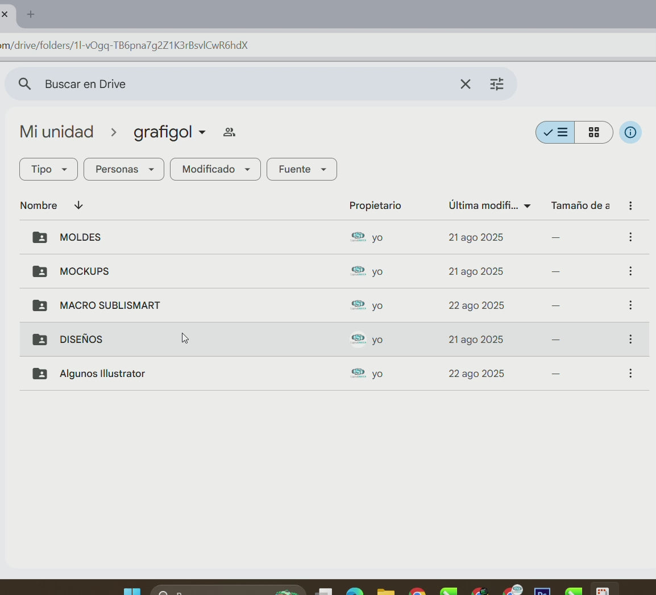This screenshot has height=595, width=656.
Task: Switch to list layout view
Action: [x=555, y=132]
